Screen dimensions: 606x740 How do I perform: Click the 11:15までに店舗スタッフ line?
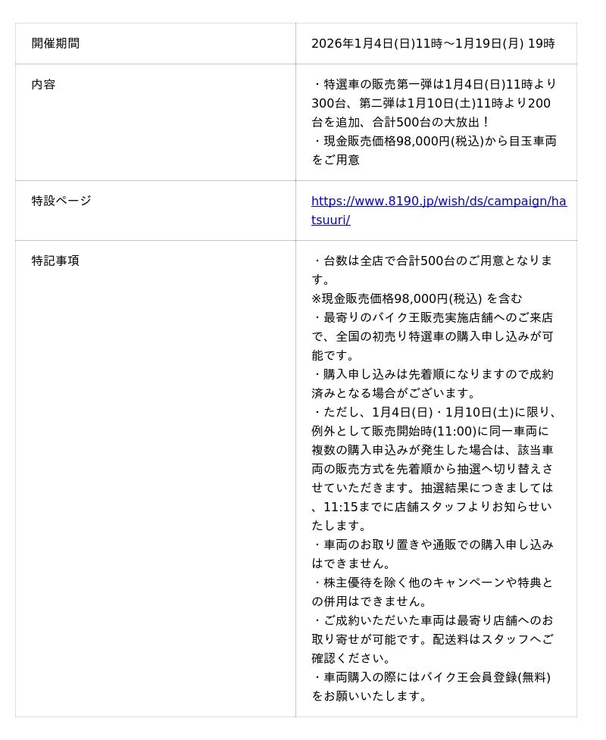tap(431, 507)
